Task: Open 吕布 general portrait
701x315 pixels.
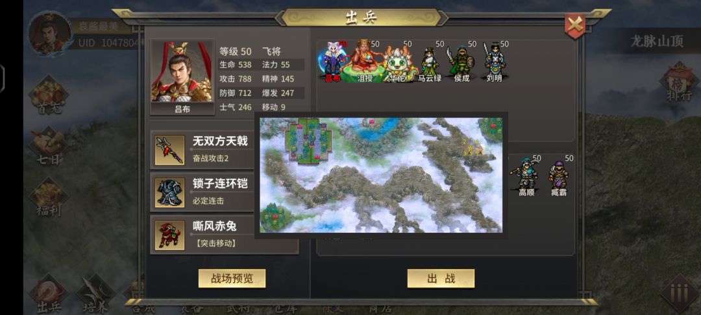Action: pos(182,77)
